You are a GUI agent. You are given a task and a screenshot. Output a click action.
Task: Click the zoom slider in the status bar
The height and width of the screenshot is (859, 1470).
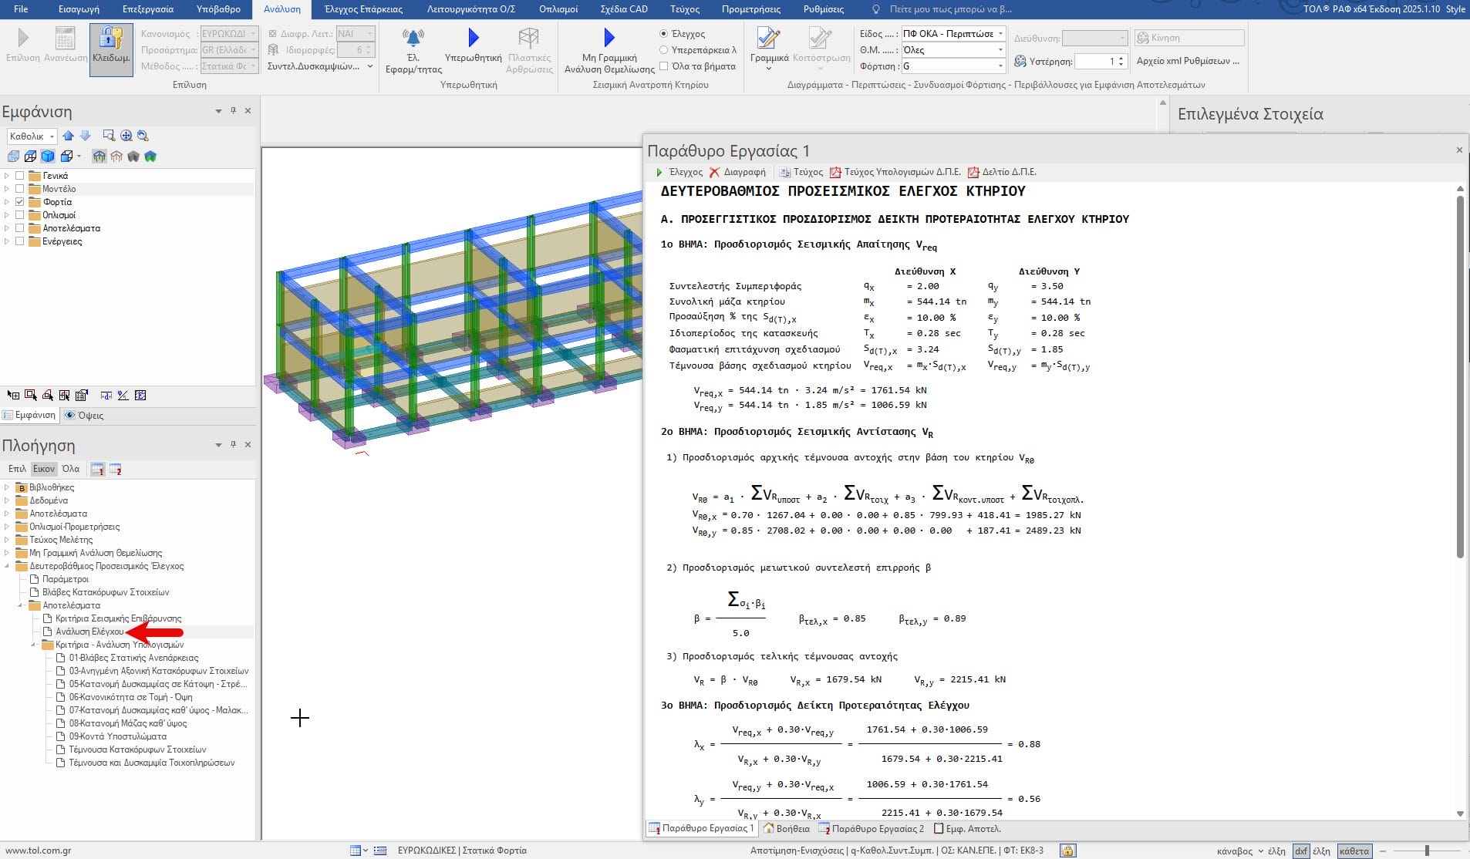[x=1427, y=851]
